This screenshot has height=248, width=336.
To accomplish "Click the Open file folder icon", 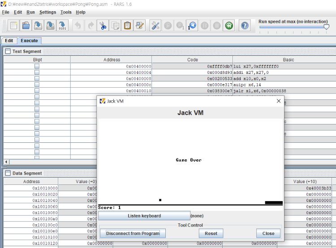I will point(26,26).
